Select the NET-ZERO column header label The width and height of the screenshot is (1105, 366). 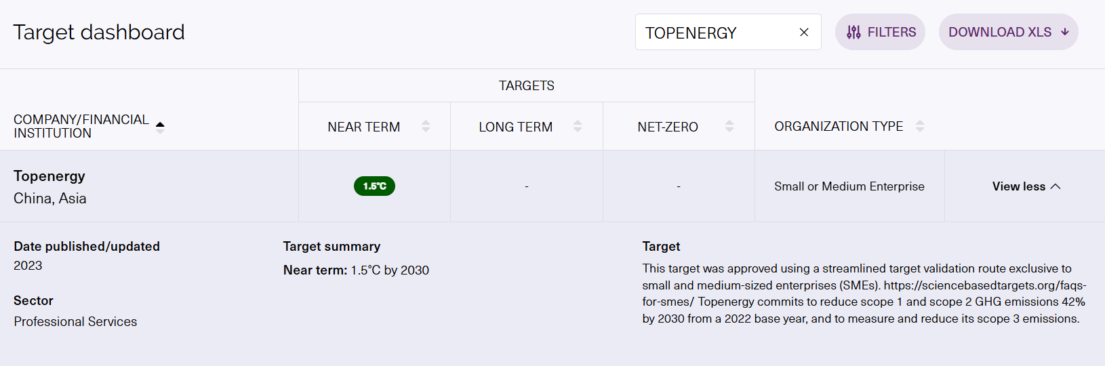[668, 127]
